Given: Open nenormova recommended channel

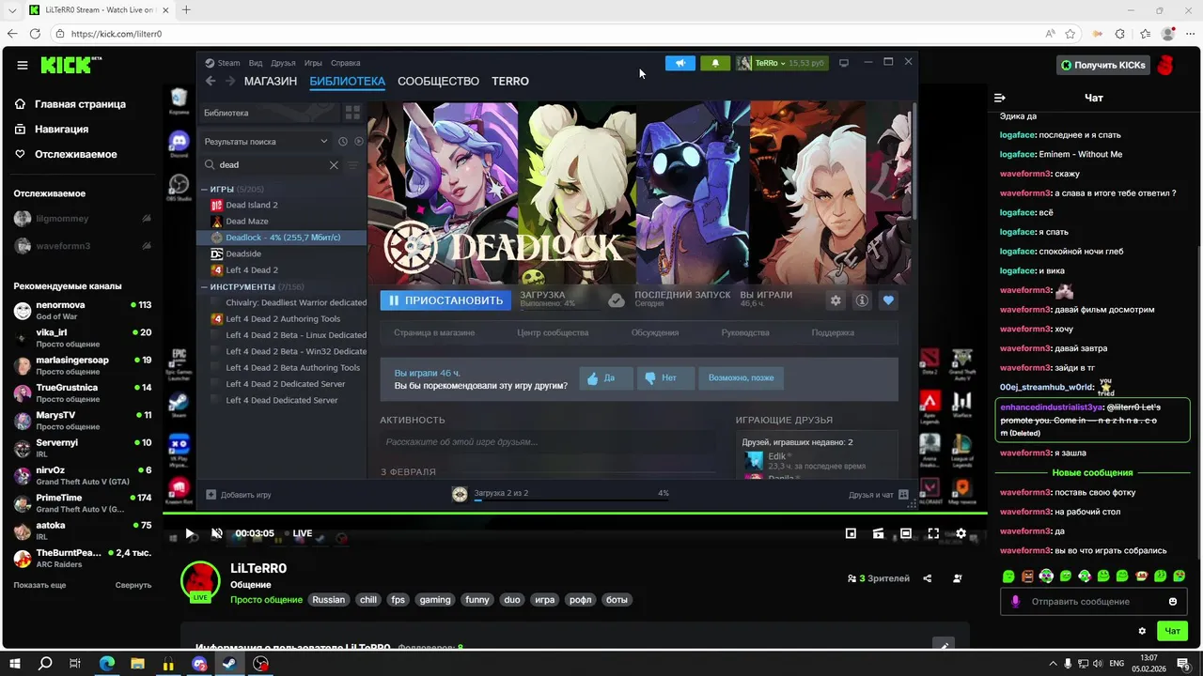Looking at the screenshot, I should pyautogui.click(x=82, y=311).
